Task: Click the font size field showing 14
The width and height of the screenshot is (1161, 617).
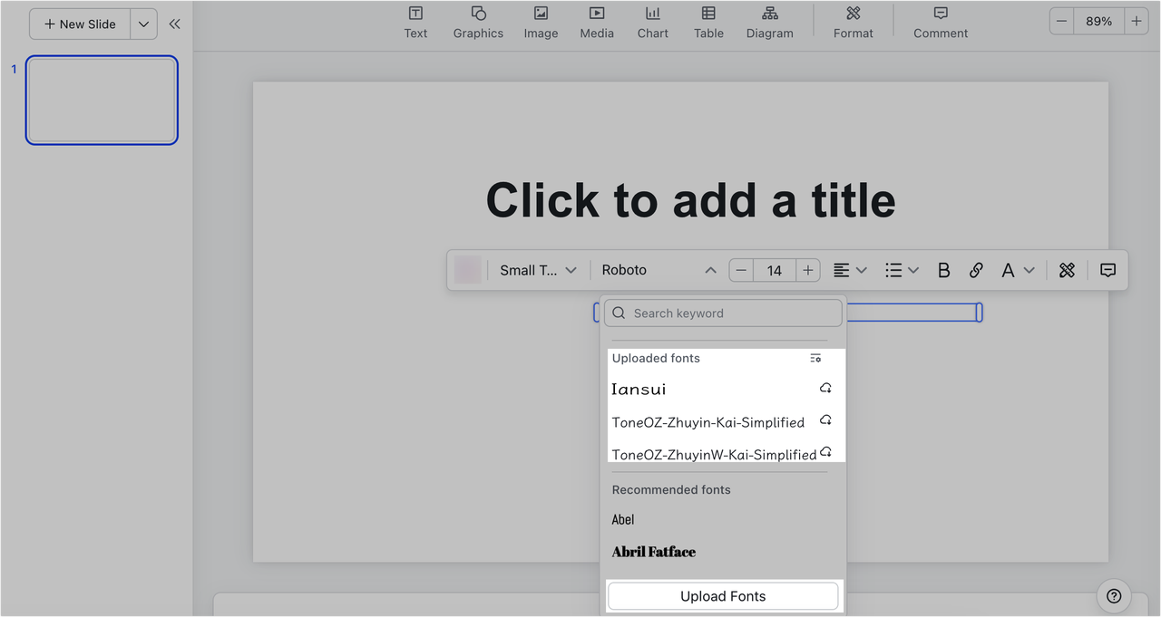Action: (775, 270)
